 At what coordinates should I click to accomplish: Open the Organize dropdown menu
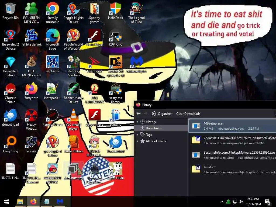[162, 114]
